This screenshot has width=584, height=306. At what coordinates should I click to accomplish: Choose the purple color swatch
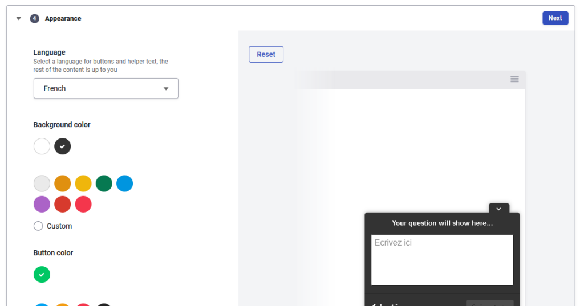42,204
